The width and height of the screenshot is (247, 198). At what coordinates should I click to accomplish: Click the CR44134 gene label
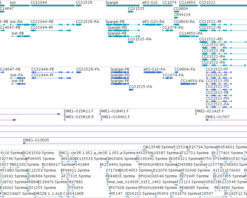(x=182, y=15)
